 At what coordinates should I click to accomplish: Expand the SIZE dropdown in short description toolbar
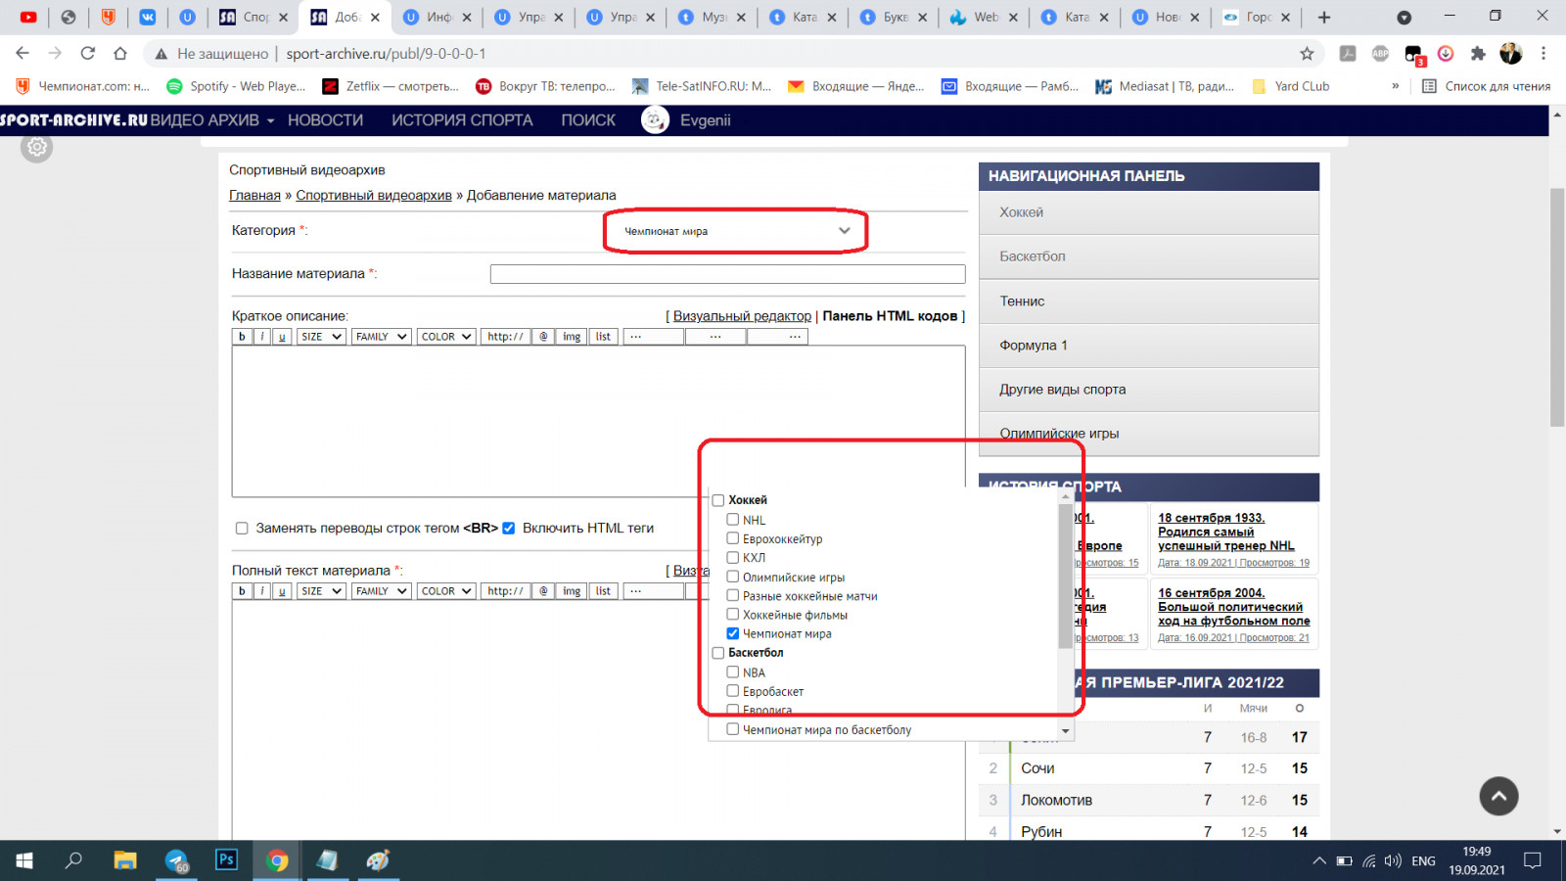(x=321, y=337)
